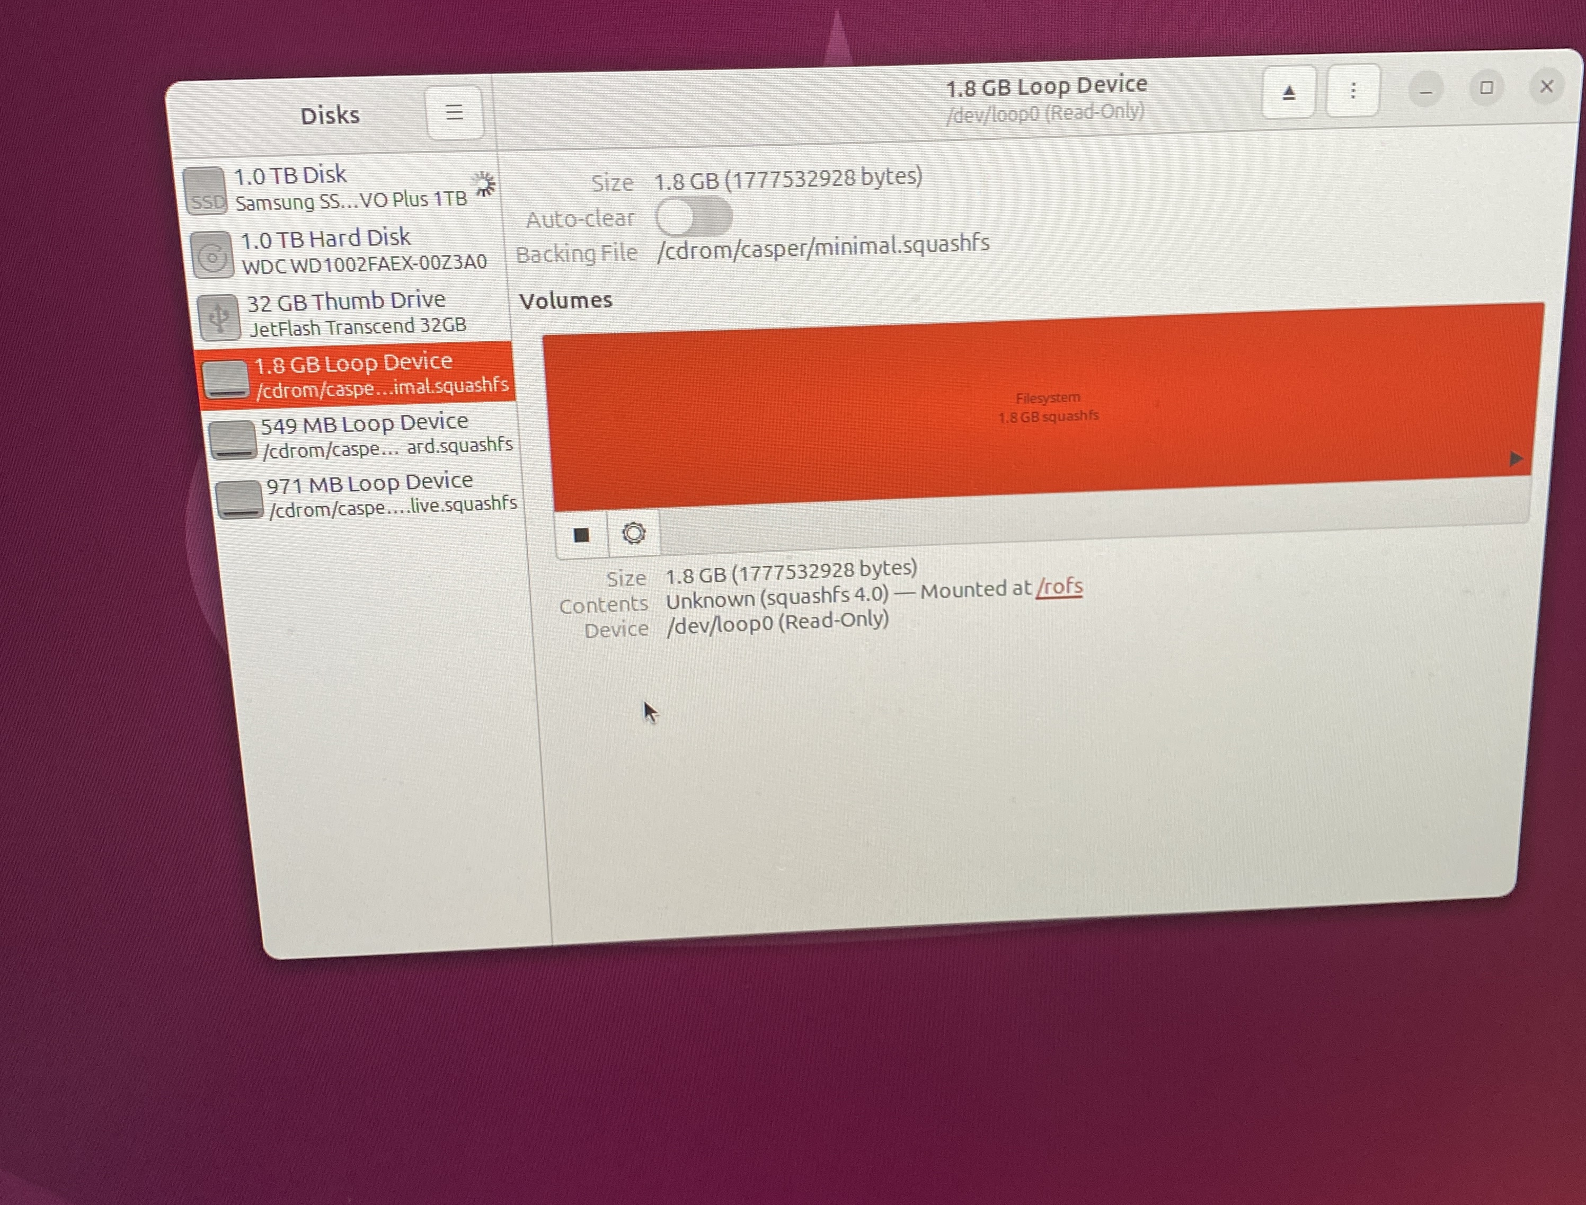This screenshot has height=1205, width=1586.
Task: Minimize the Disks window
Action: pyautogui.click(x=1425, y=90)
